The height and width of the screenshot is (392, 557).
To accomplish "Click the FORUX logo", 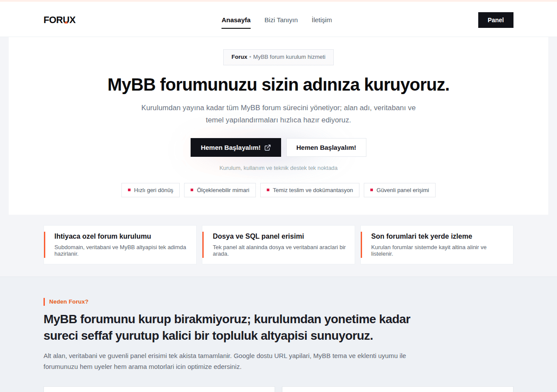I will (x=60, y=20).
